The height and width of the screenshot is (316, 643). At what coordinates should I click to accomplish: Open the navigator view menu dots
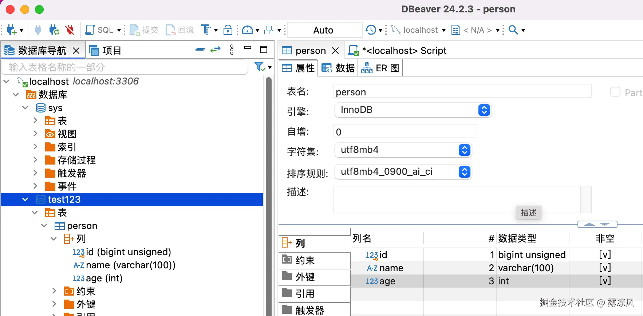[232, 50]
